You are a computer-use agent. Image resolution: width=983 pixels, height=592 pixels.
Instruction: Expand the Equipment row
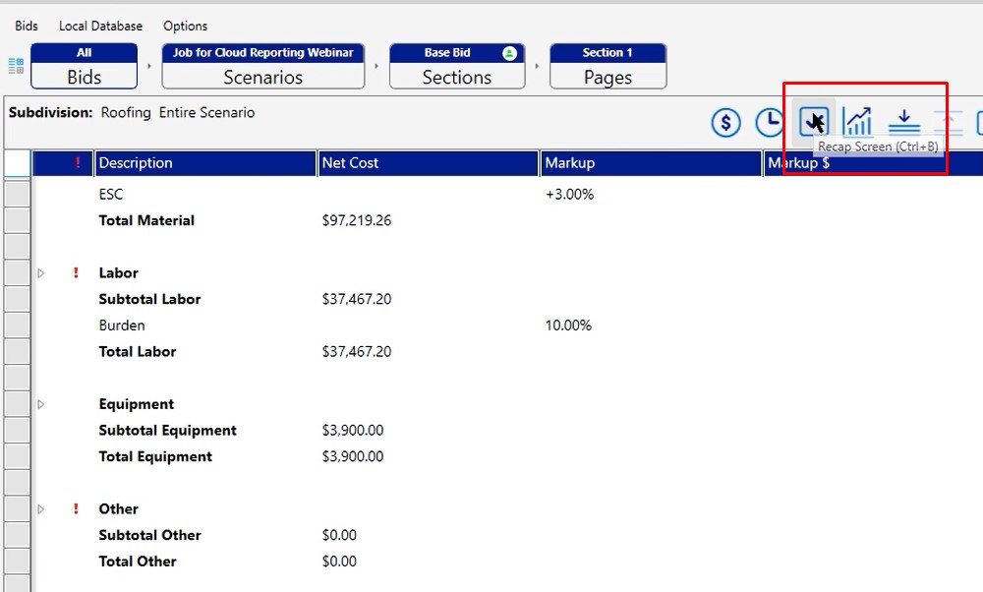pyautogui.click(x=41, y=404)
